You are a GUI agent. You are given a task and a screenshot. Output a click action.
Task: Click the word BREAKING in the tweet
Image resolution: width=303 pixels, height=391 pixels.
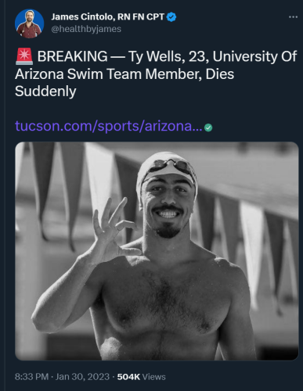click(x=72, y=56)
